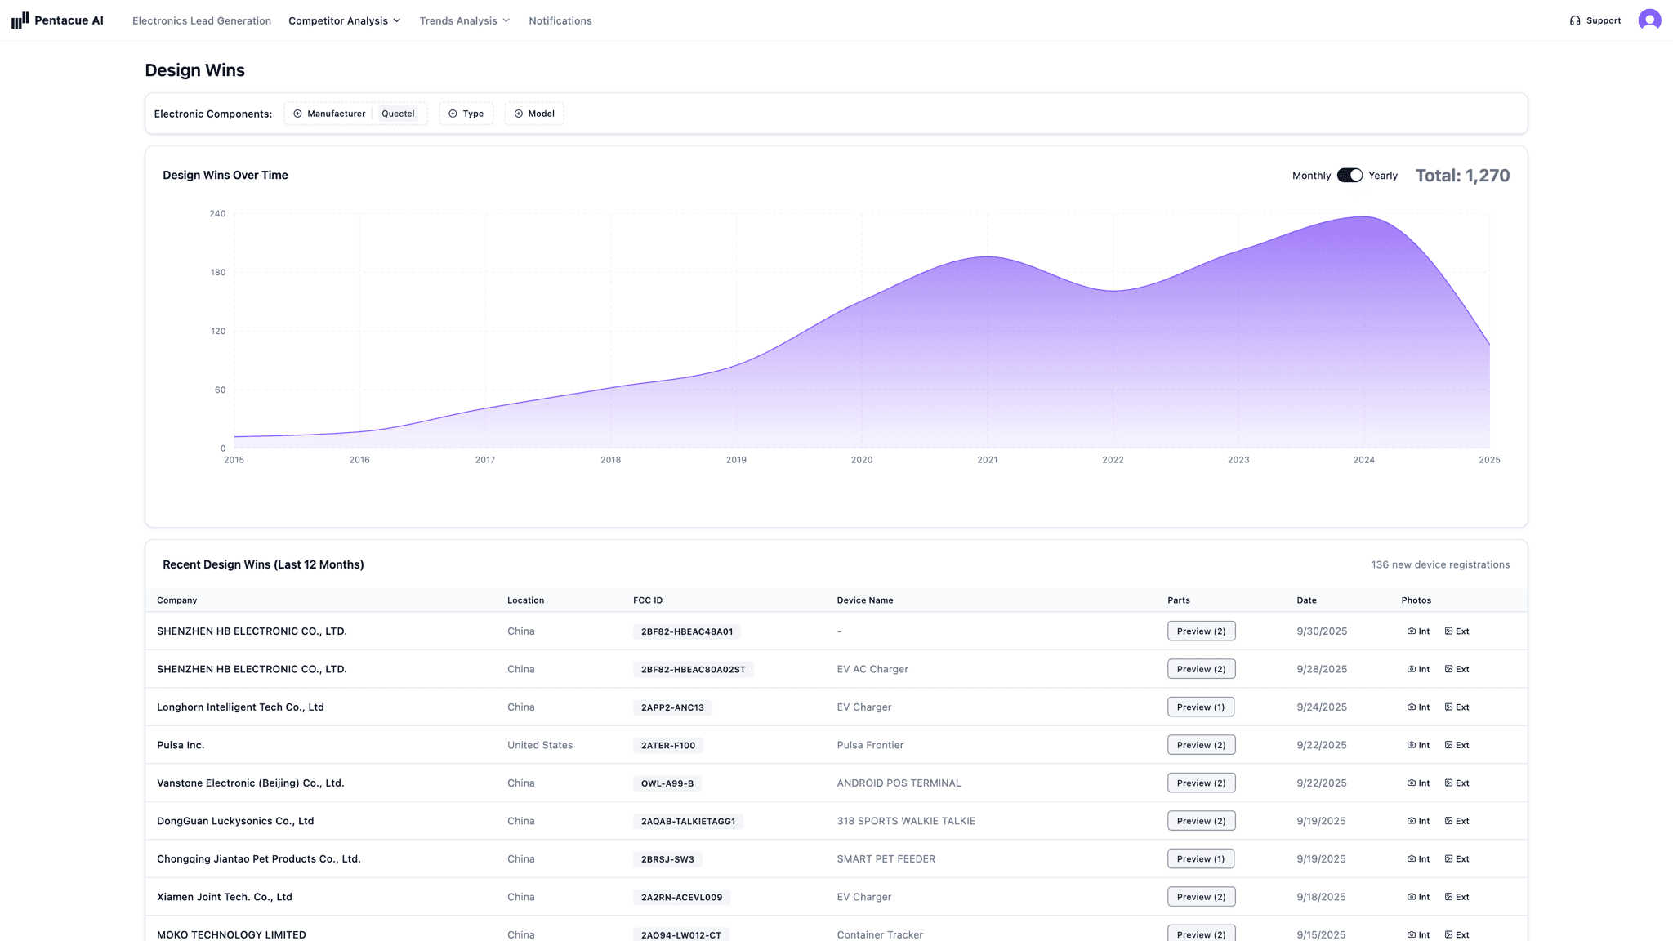Open the user profile avatar icon
Viewport: 1673px width, 941px height.
click(1649, 20)
